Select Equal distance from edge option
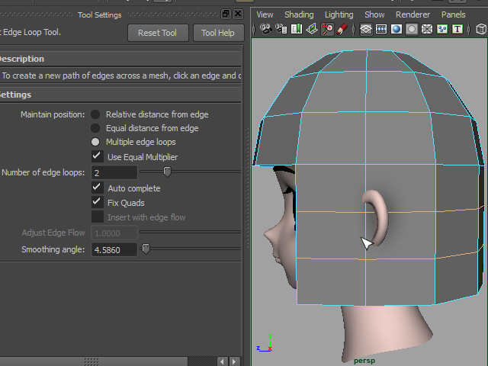 pos(95,128)
